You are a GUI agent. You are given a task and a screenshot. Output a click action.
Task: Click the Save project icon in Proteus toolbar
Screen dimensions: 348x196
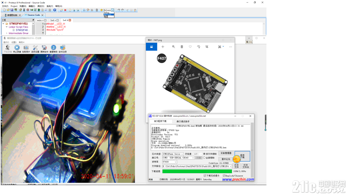(x=12, y=10)
